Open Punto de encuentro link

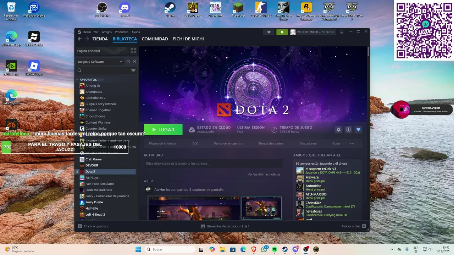tap(228, 143)
